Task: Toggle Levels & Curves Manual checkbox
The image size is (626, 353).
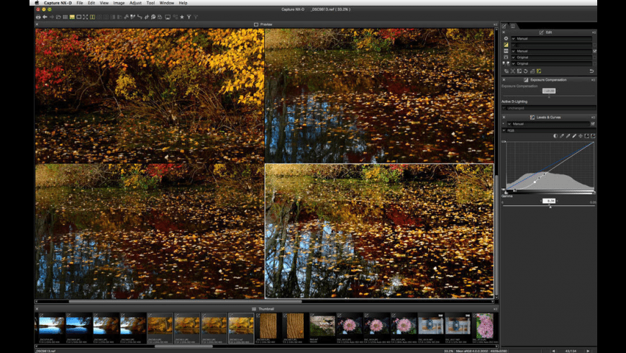Action: pos(593,124)
